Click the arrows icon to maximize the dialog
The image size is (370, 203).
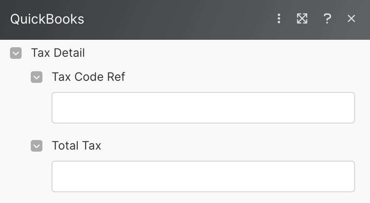point(302,19)
